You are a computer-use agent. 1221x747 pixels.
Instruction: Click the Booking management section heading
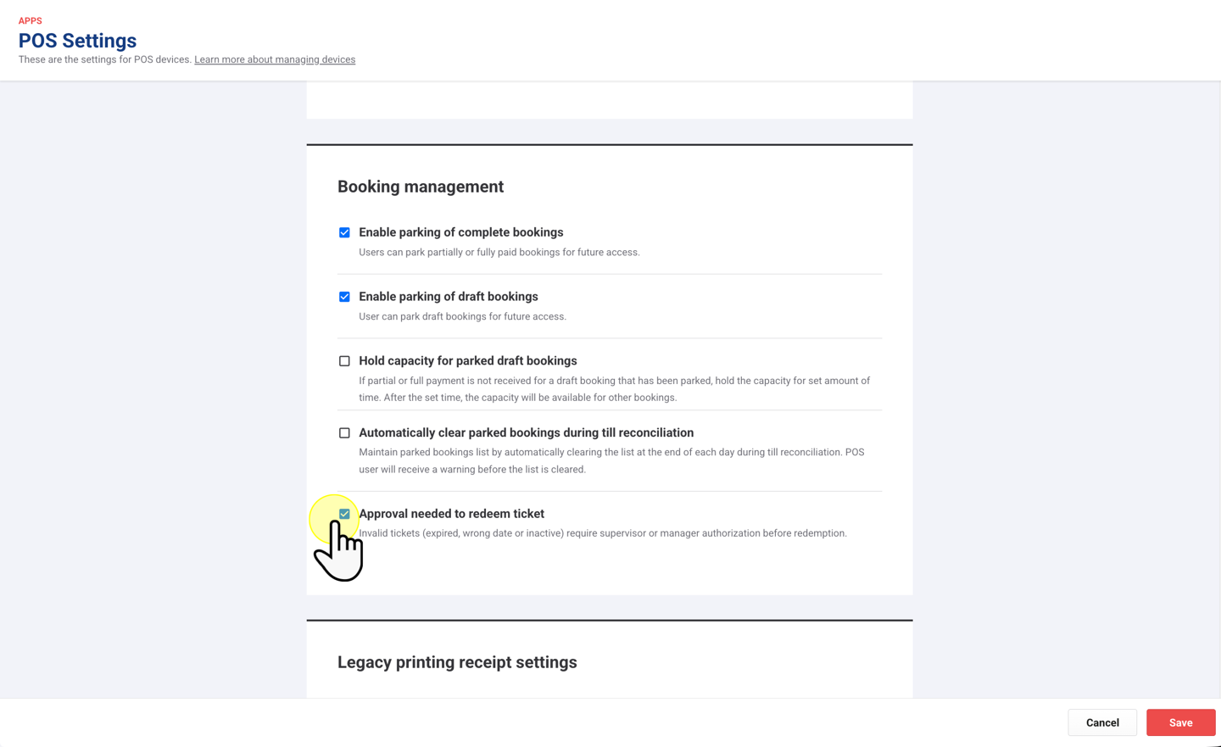point(421,187)
